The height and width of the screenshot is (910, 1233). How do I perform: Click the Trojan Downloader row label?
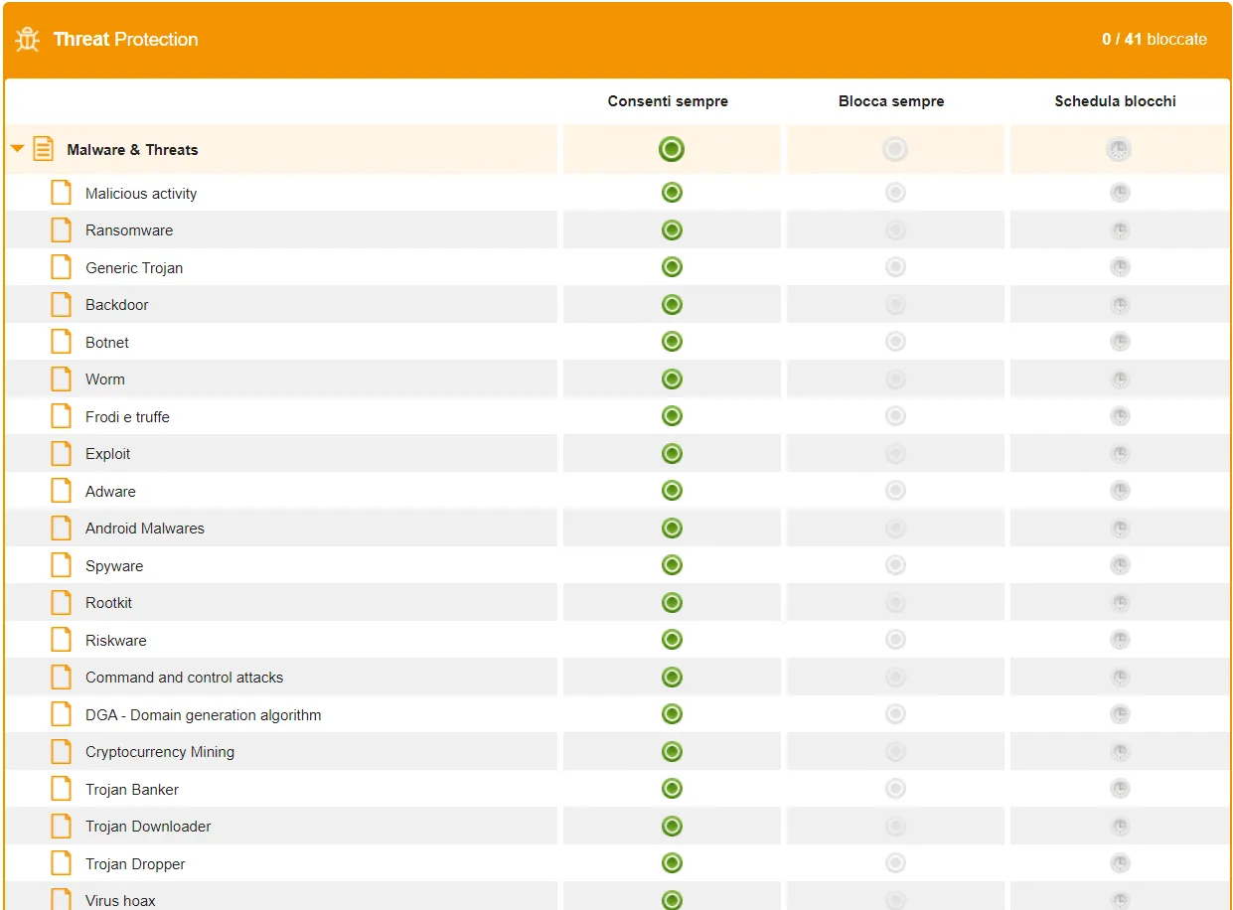[x=148, y=827]
